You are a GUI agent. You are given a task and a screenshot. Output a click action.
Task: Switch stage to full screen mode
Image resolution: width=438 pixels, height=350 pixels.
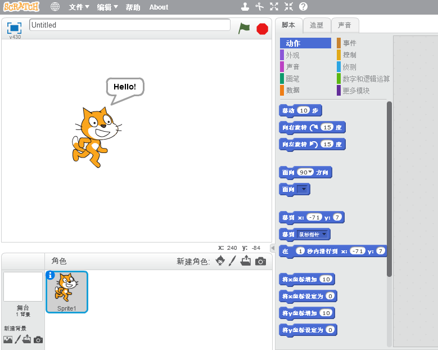coord(14,28)
